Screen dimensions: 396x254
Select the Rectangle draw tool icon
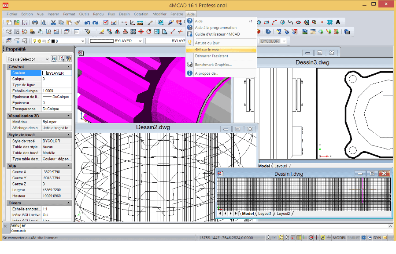266,22
